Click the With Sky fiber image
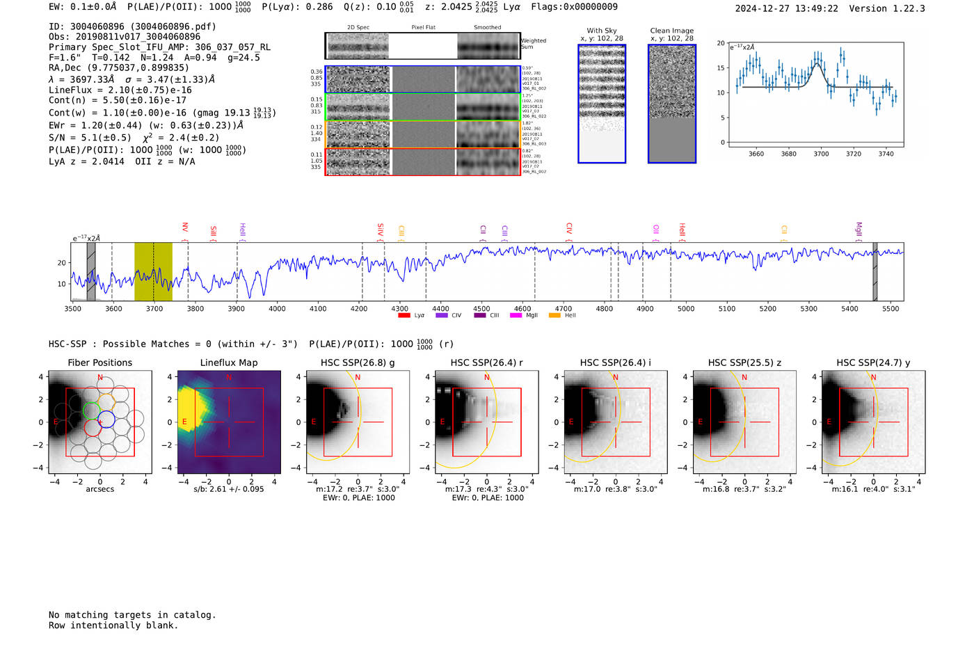This screenshot has width=974, height=663. coord(602,104)
